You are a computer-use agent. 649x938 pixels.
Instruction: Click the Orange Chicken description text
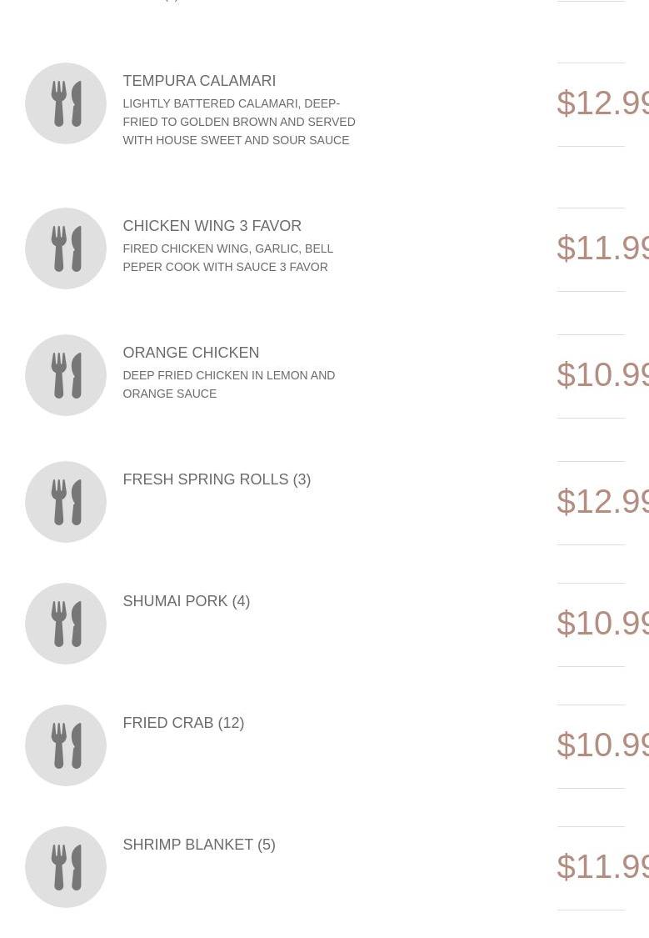coord(229,384)
